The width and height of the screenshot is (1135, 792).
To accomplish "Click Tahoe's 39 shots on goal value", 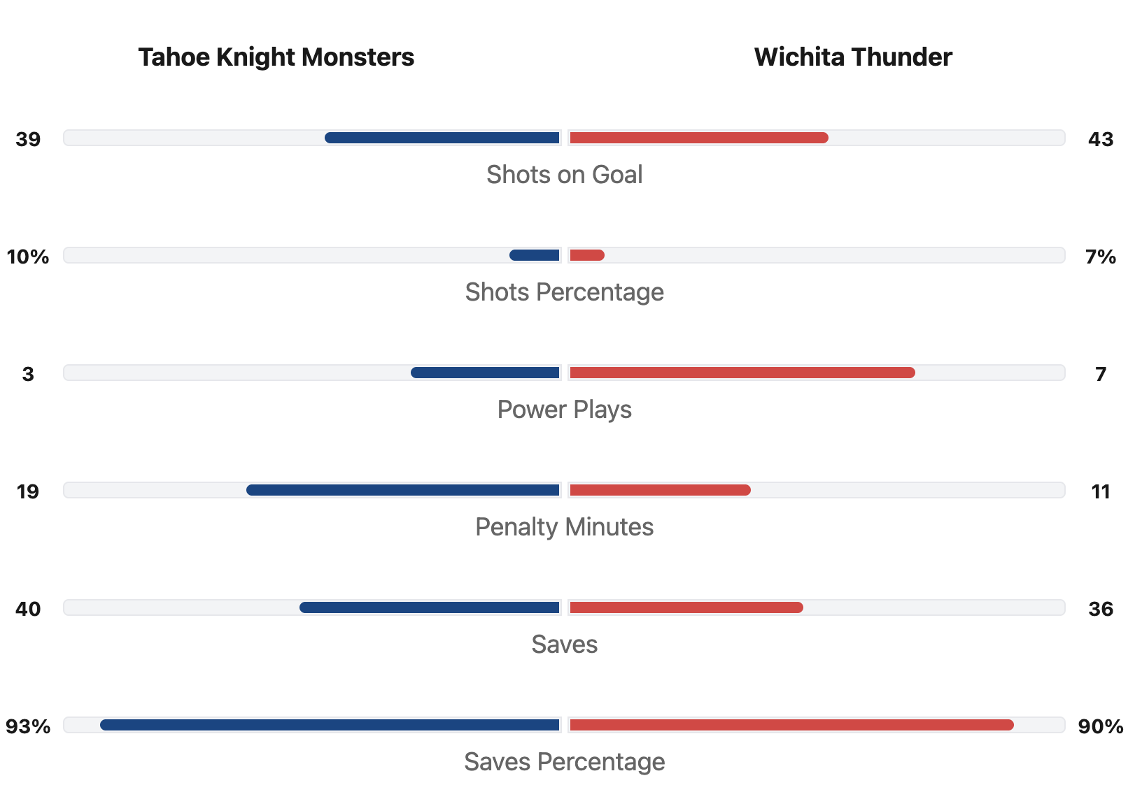I will [x=28, y=139].
